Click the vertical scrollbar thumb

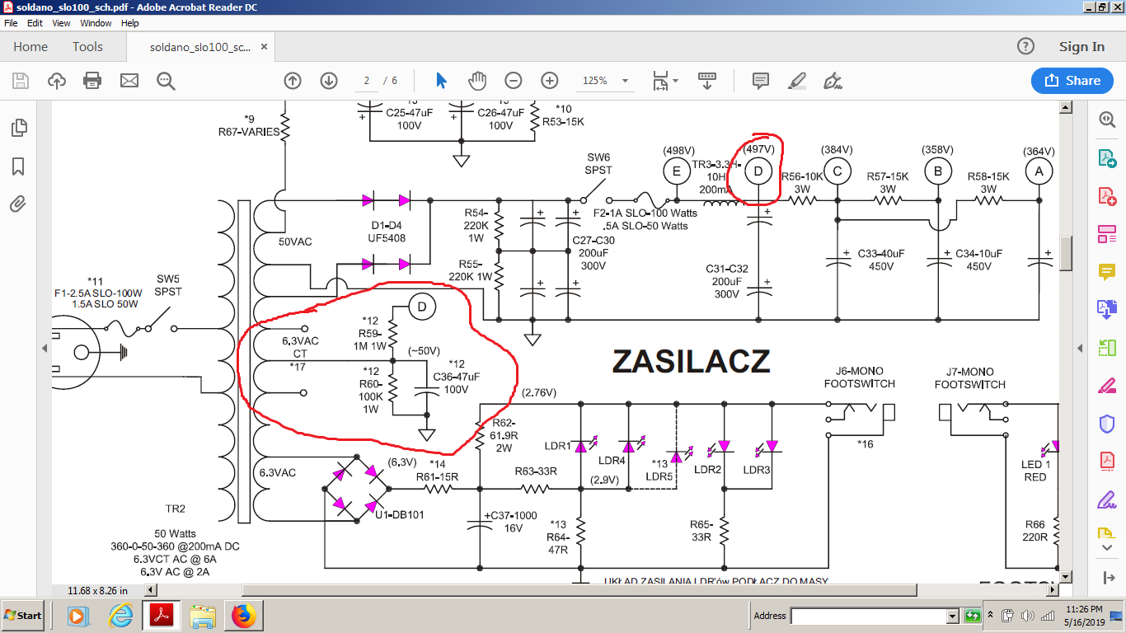[1066, 252]
